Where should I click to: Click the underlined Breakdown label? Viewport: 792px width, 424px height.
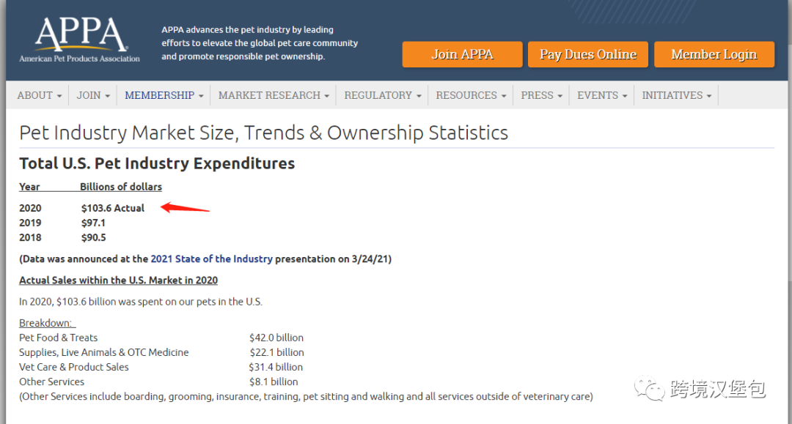(46, 323)
